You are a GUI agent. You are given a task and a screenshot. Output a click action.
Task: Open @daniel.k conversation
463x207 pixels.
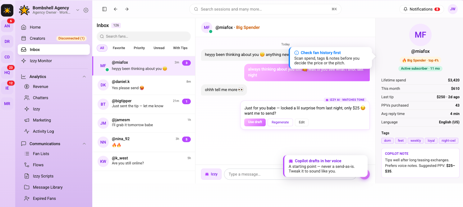(144, 85)
